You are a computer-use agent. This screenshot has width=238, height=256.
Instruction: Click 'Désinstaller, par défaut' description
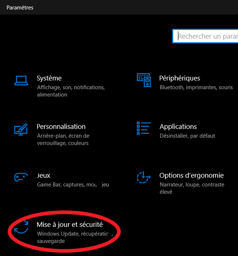tap(187, 136)
